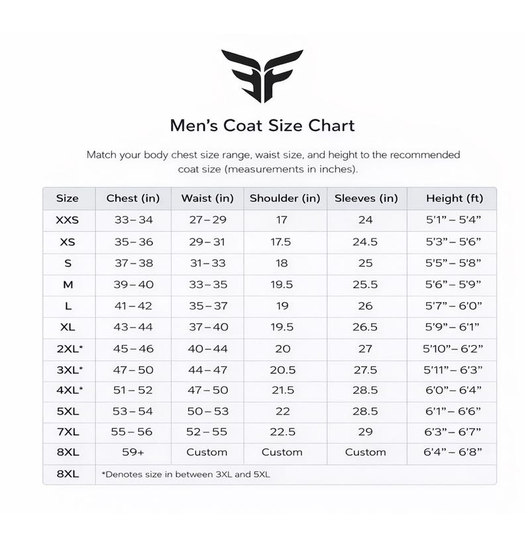526x547 pixels.
Task: Click the winged FF brand logo
Action: (262, 75)
